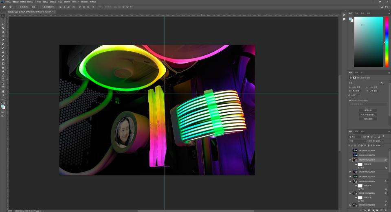Image resolution: width=391 pixels, height=212 pixels.
Task: Select the Zoom magnifier tool
Action: [3, 95]
